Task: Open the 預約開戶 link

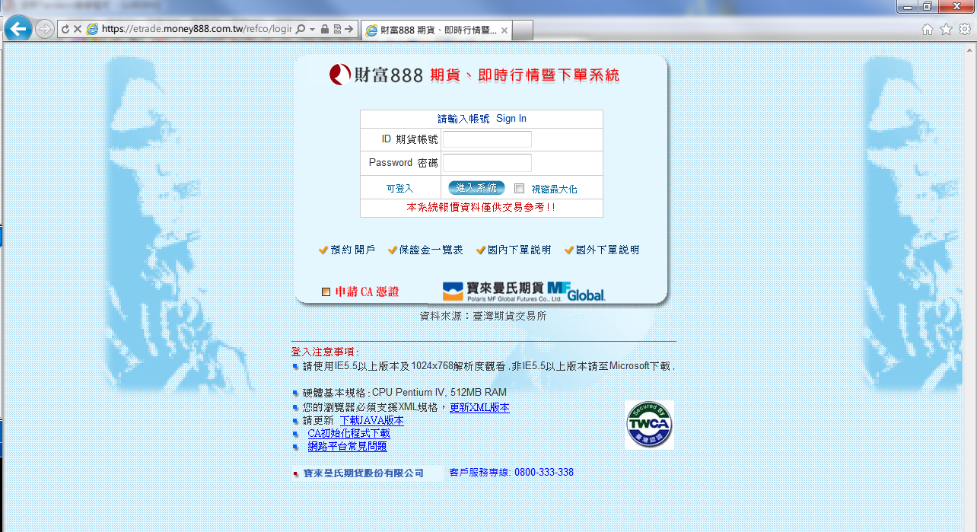Action: [353, 250]
